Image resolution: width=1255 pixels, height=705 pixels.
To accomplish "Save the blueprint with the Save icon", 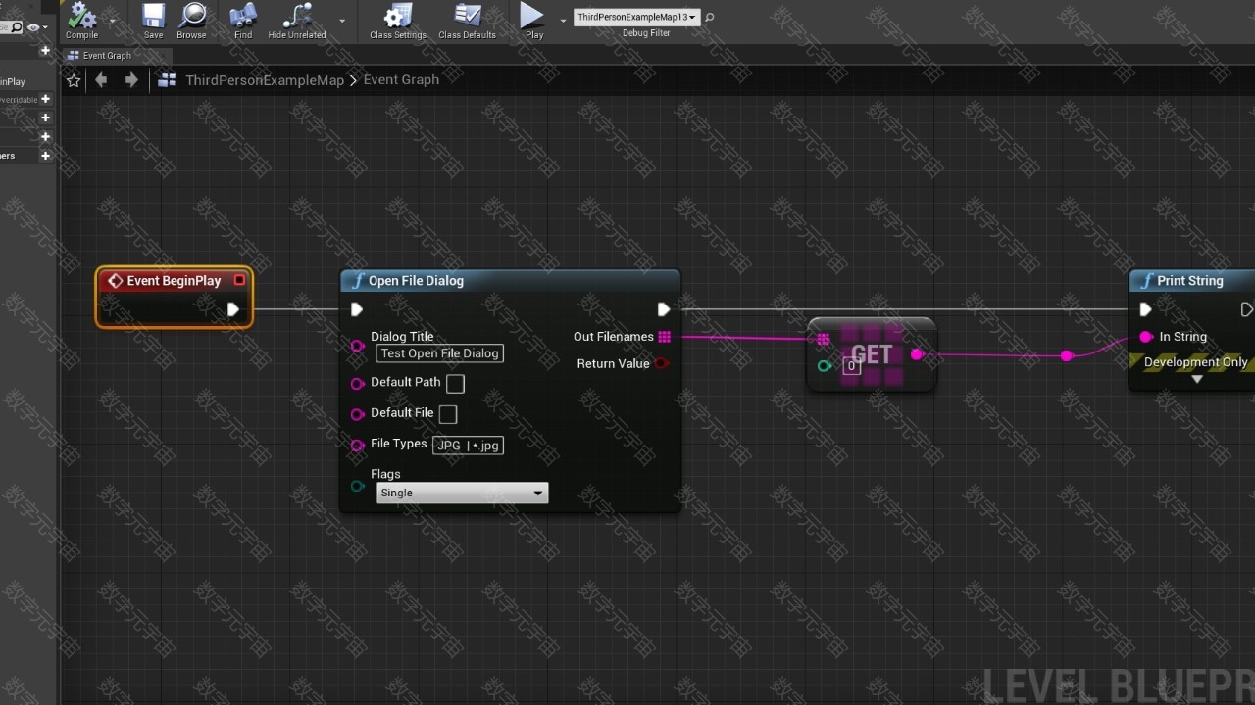I will [153, 17].
